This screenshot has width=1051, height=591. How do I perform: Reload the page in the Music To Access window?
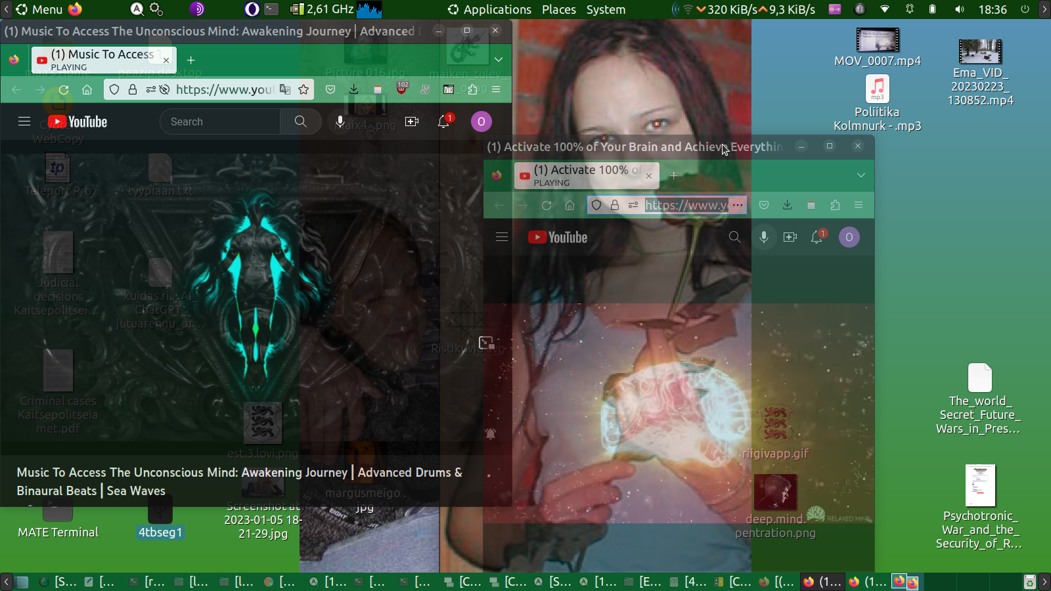click(x=64, y=90)
